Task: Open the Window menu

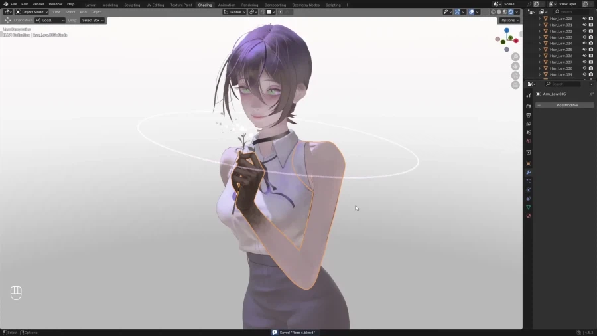Action: pos(56,4)
